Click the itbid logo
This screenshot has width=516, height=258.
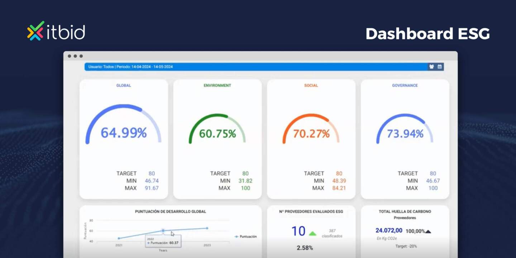point(56,31)
